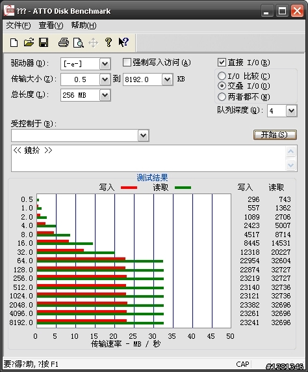Click the red 写入 legend swatch
Image resolution: width=308 pixels, height=372 pixels.
click(129, 188)
